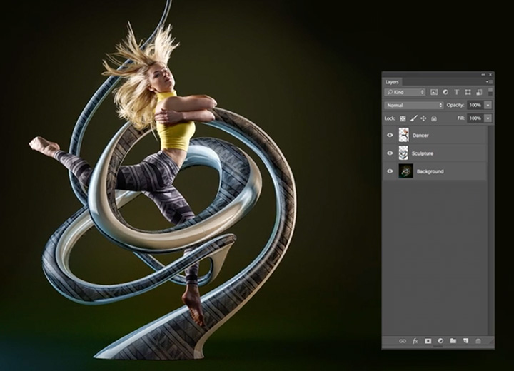This screenshot has width=514, height=371.
Task: Hide the Dancer layer
Action: tap(390, 135)
